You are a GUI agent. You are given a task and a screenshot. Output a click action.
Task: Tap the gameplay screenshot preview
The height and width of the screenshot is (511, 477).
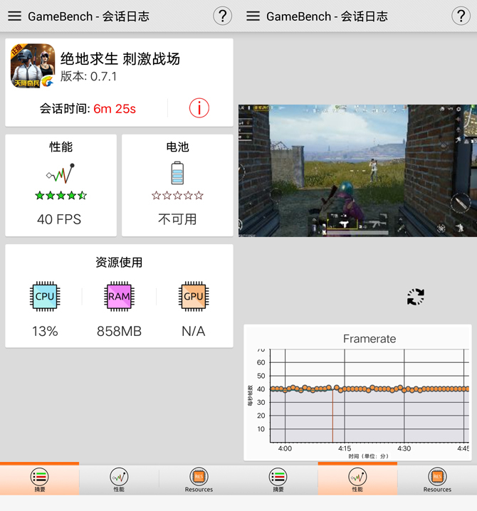pyautogui.click(x=357, y=171)
